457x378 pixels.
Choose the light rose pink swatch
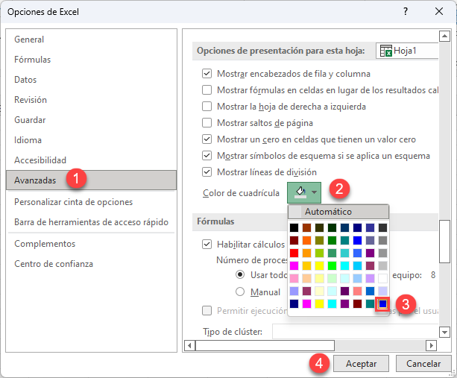294,278
